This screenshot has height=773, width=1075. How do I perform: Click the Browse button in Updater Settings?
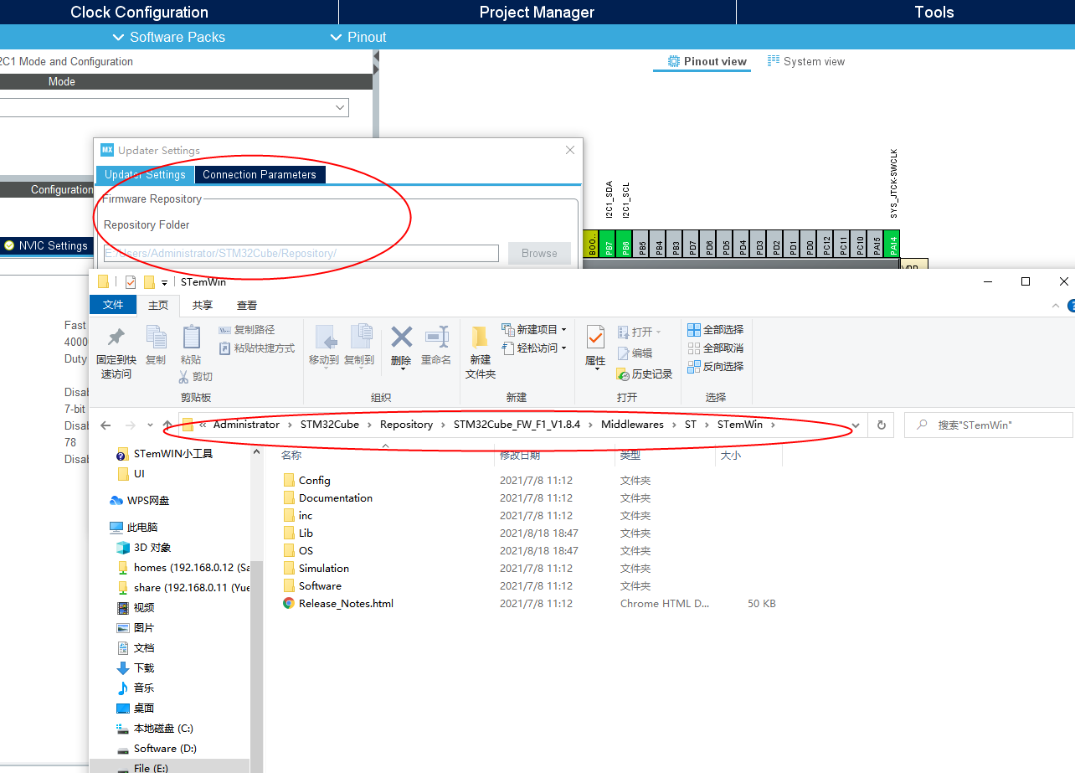(x=539, y=253)
